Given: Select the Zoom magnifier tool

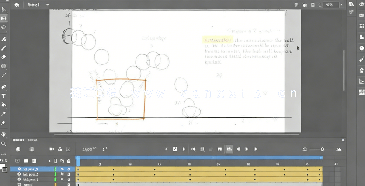Looking at the screenshot, I should coord(3,144).
